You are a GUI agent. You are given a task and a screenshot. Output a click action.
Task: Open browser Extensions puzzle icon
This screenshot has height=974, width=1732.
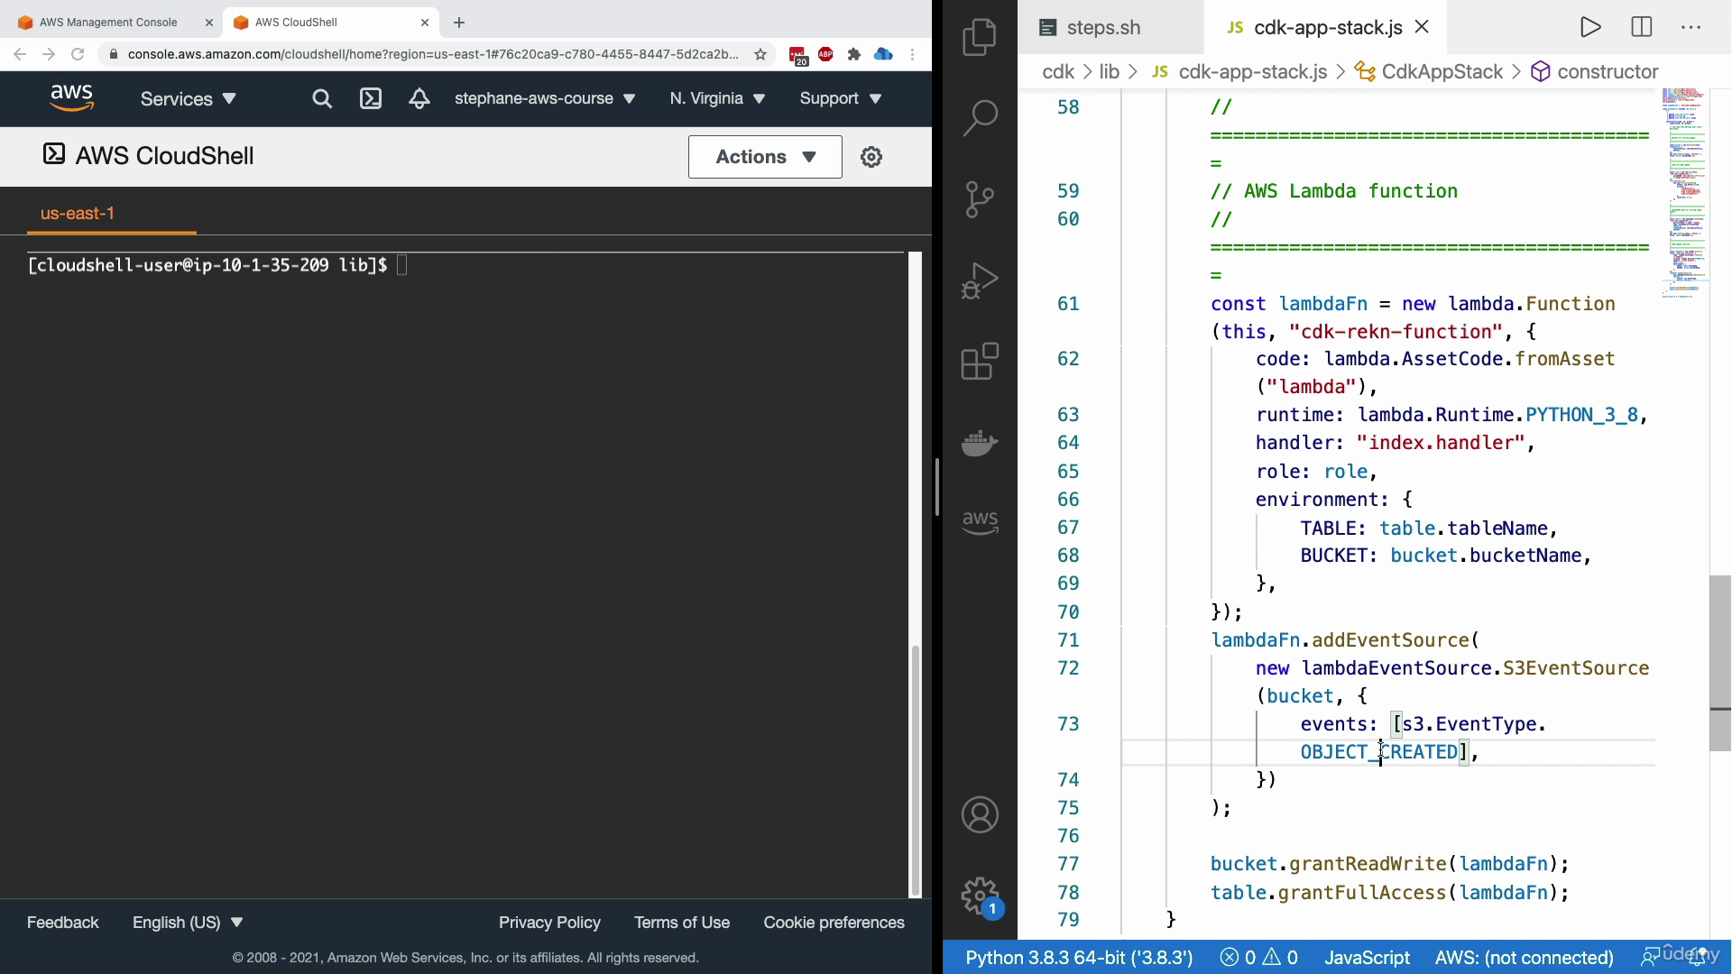[x=854, y=54]
